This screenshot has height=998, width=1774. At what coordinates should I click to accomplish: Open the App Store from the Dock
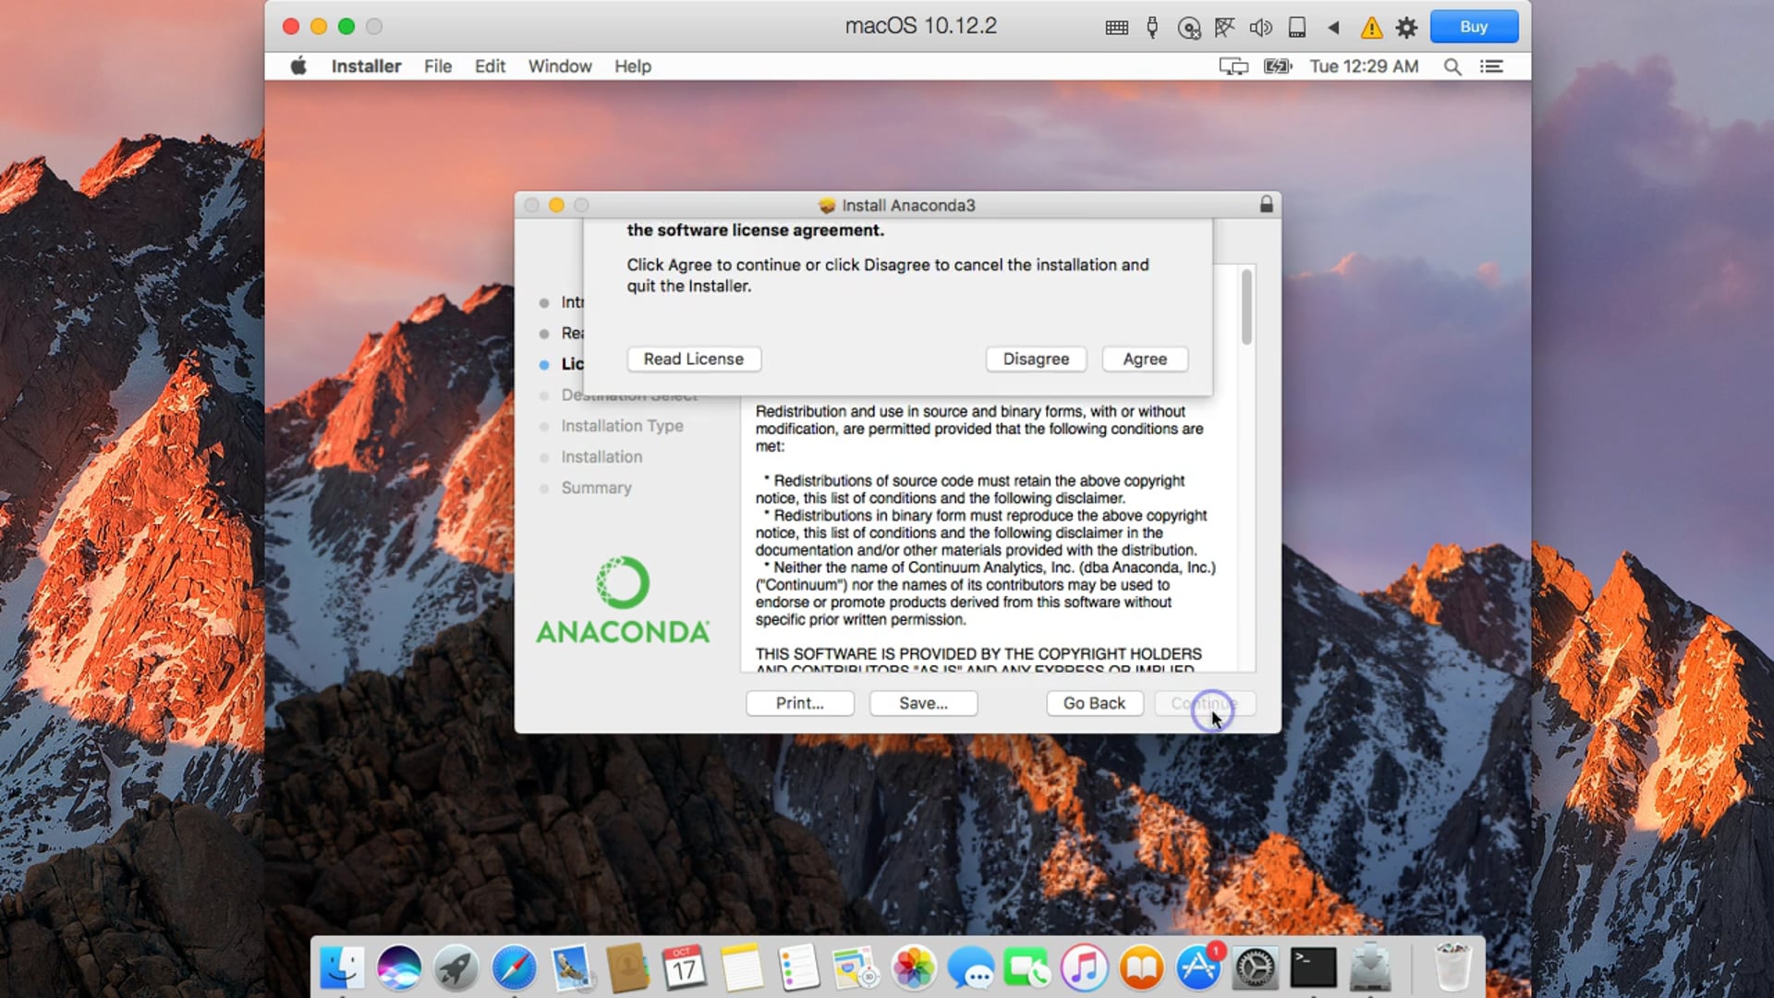click(x=1198, y=968)
